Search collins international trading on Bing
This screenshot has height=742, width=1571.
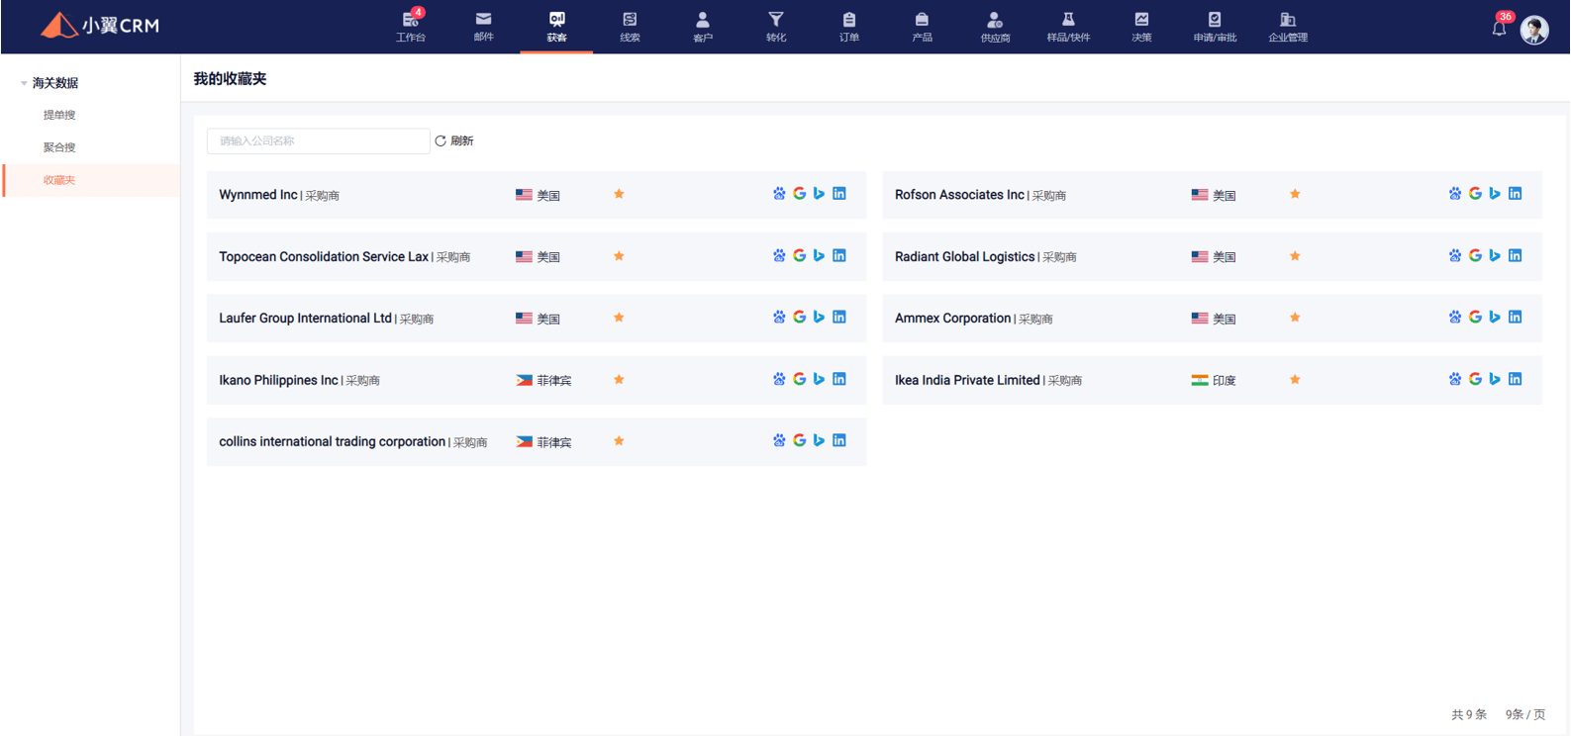point(819,440)
